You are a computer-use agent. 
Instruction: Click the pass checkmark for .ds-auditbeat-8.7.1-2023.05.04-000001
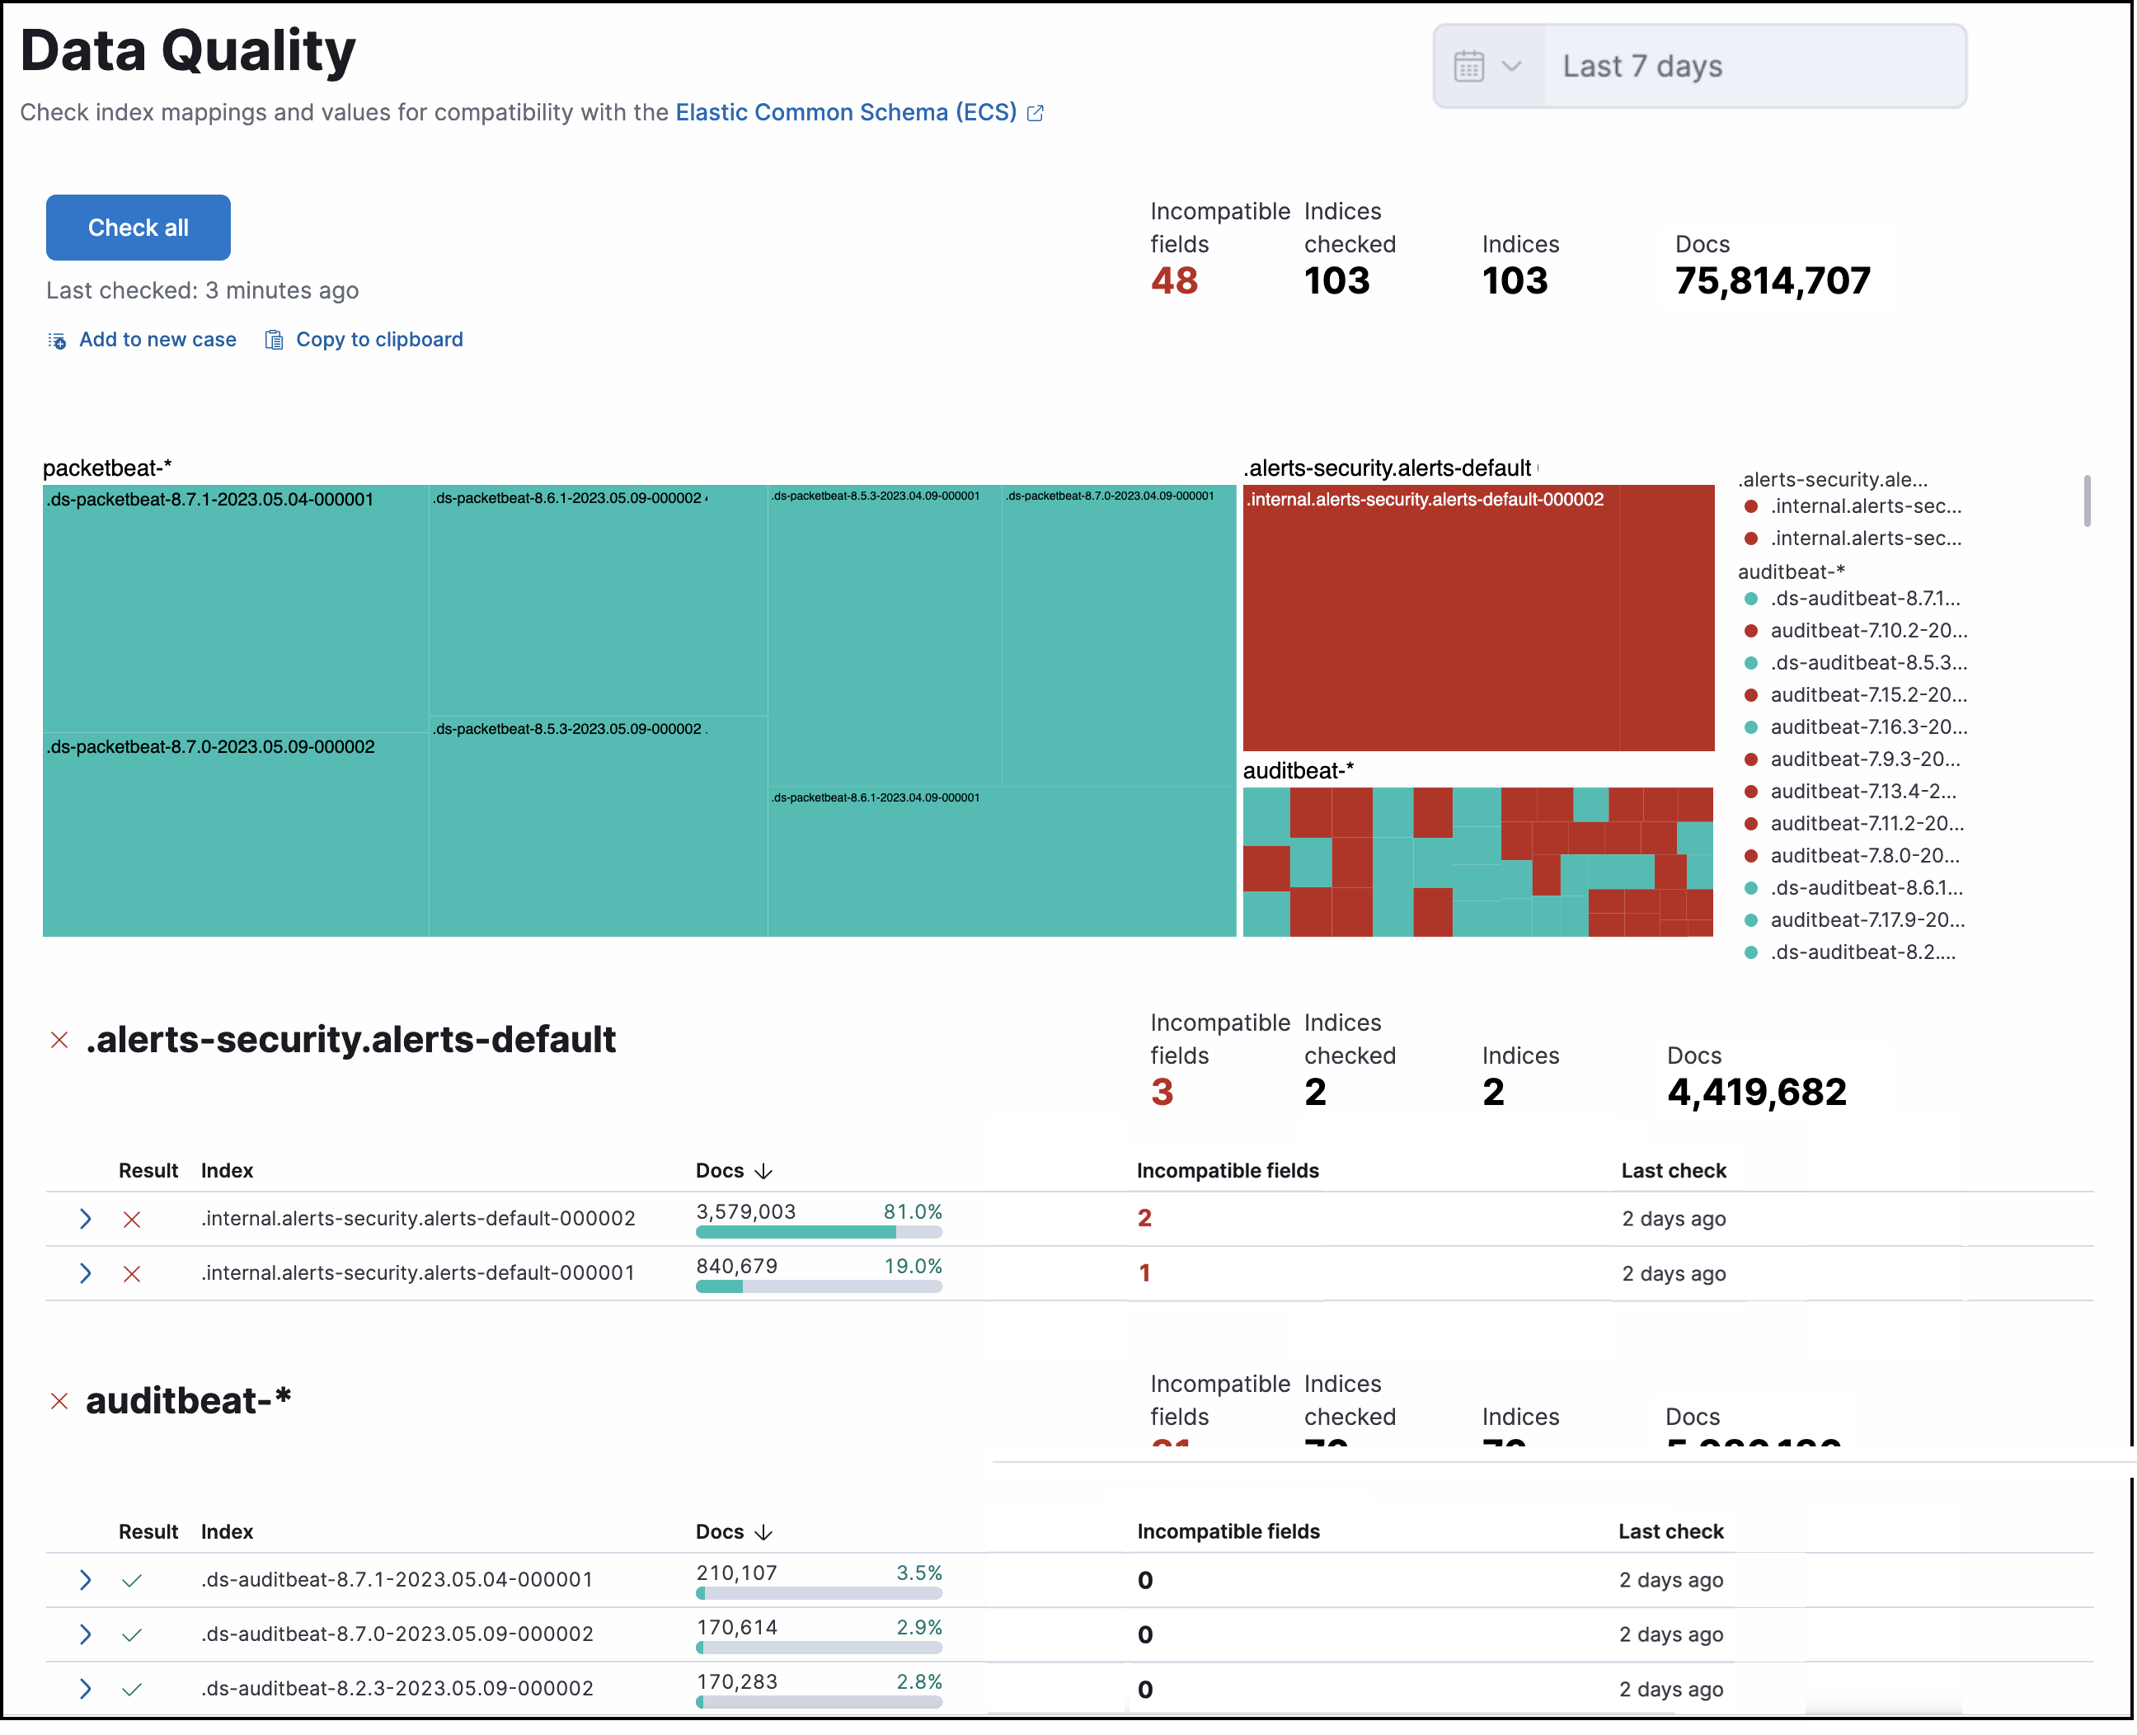point(132,1580)
